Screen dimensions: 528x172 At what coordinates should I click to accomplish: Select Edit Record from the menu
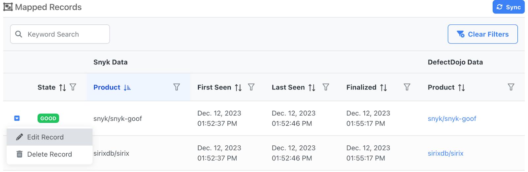45,137
